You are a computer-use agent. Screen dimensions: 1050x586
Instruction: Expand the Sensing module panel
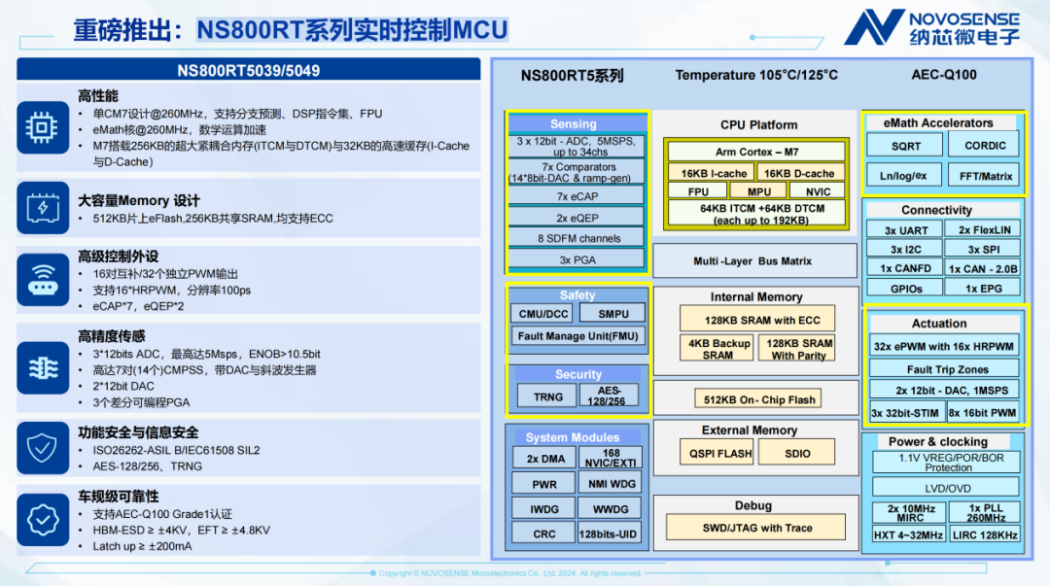click(x=577, y=123)
